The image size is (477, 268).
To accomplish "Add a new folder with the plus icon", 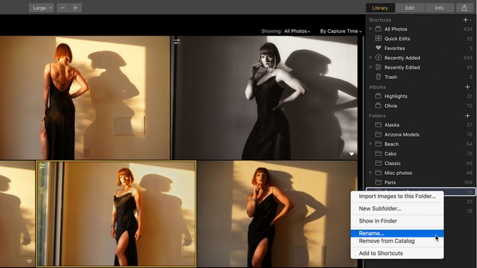I will click(467, 115).
